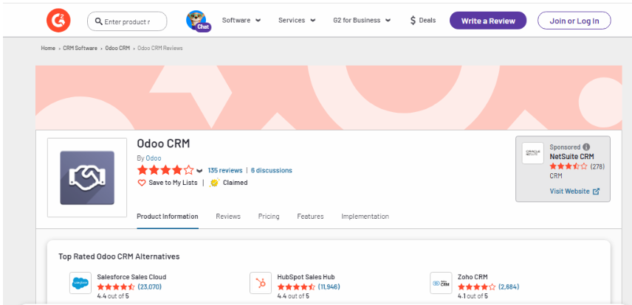The width and height of the screenshot is (632, 305).
Task: Click the Zoho CRM logo
Action: pyautogui.click(x=441, y=283)
